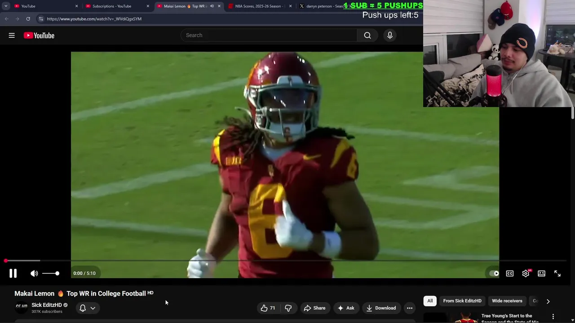The image size is (575, 323).
Task: Open options for Trae Young video
Action: point(553,317)
